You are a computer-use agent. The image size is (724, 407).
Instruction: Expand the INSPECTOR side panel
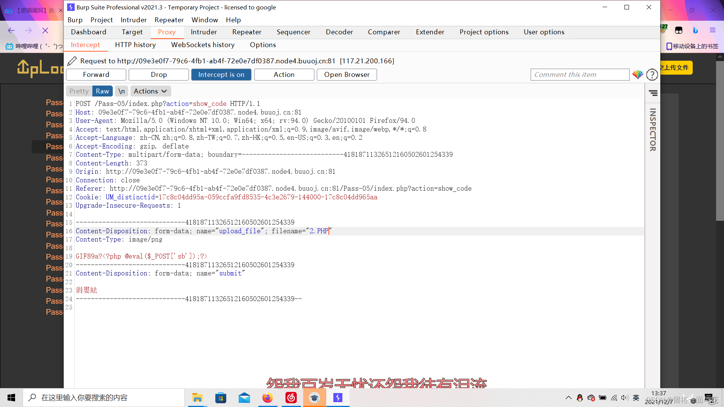[x=653, y=130]
